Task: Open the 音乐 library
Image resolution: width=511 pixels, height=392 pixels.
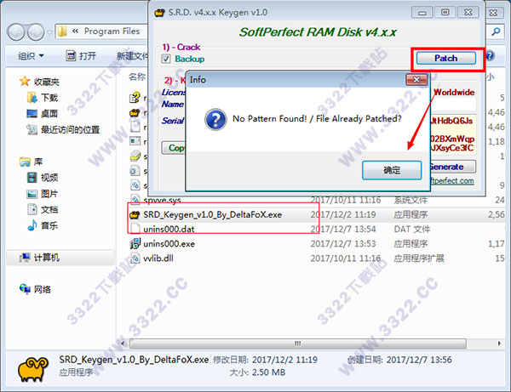Action: (49, 225)
